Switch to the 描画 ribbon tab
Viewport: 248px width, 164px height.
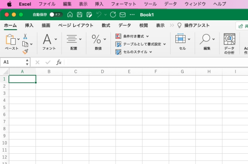click(46, 25)
